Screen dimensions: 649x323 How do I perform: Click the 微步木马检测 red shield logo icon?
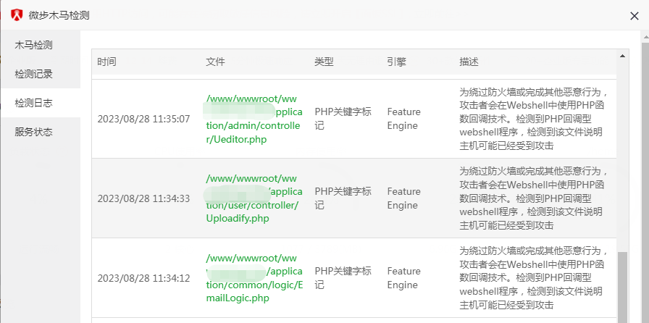pos(17,15)
